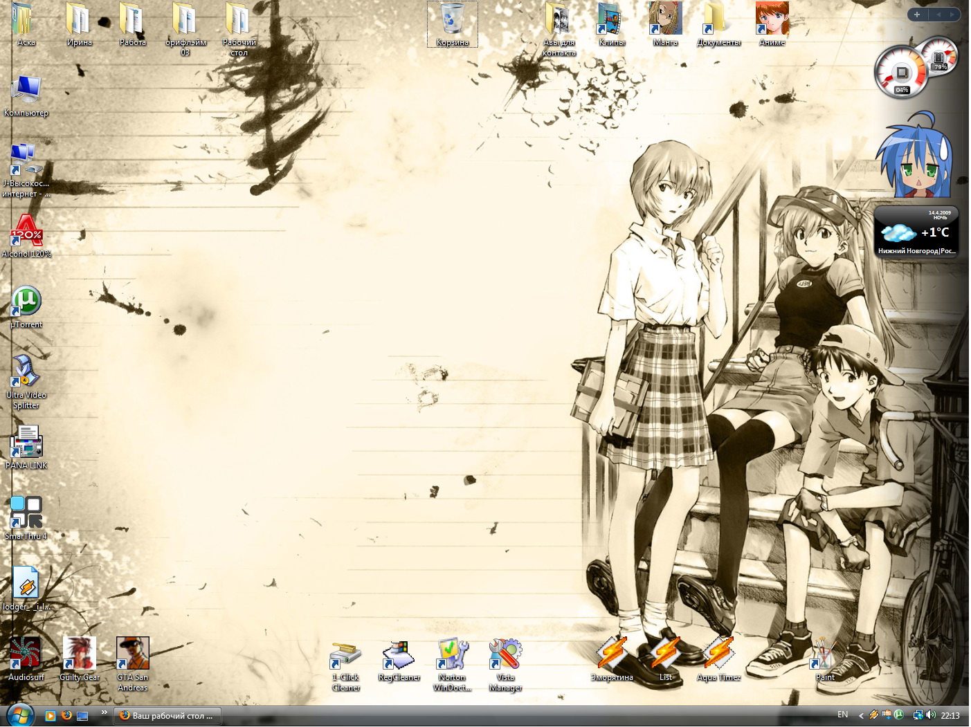Image resolution: width=971 pixels, height=727 pixels.
Task: Select the lodger playlist file icon
Action: pos(26,589)
